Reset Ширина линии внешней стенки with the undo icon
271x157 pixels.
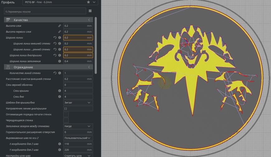55,43
